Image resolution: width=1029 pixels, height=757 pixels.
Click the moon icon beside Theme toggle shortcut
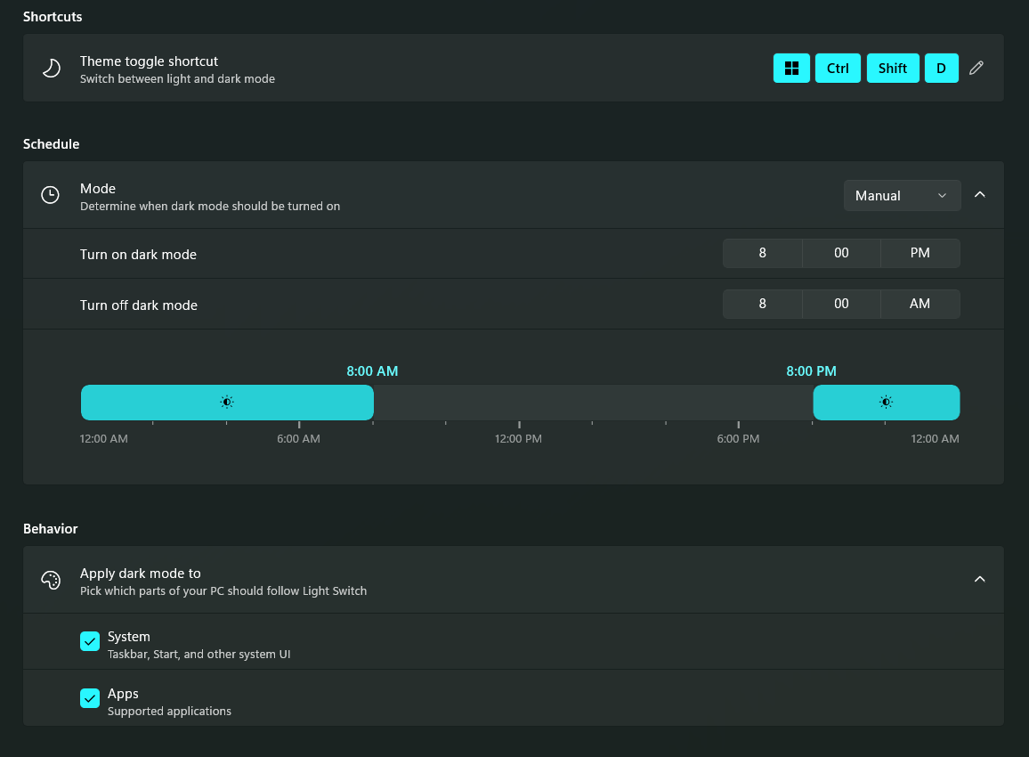click(52, 69)
